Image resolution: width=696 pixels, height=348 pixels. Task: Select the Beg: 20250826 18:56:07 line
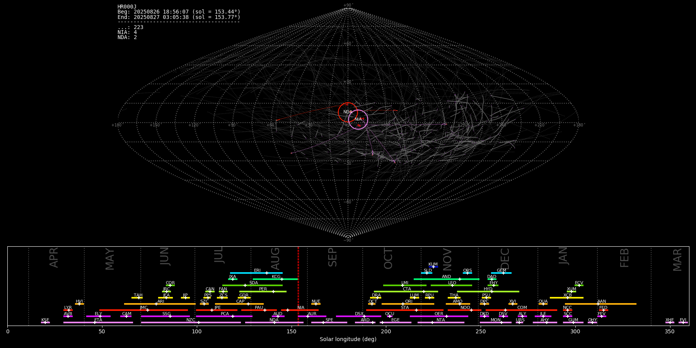179,12
